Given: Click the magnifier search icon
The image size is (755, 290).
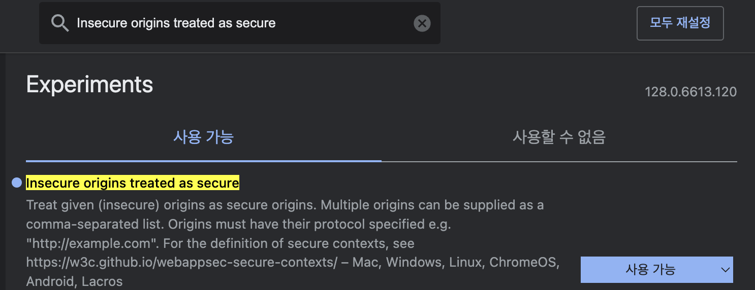Looking at the screenshot, I should pos(60,23).
